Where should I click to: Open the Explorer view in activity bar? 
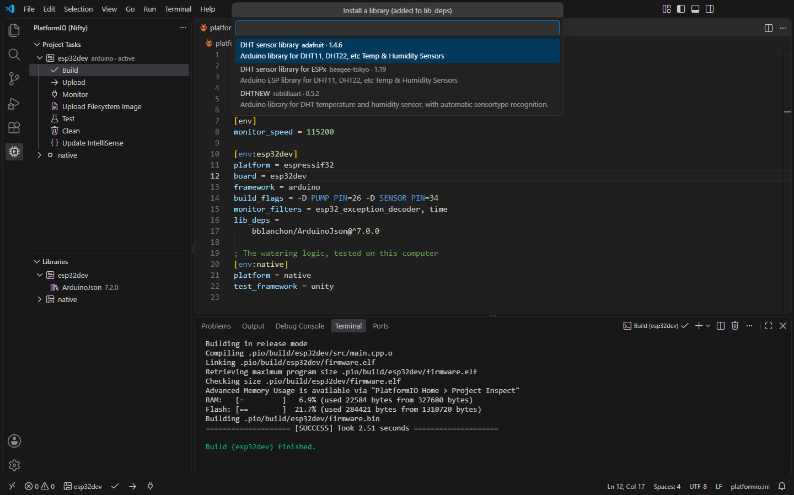[x=14, y=30]
